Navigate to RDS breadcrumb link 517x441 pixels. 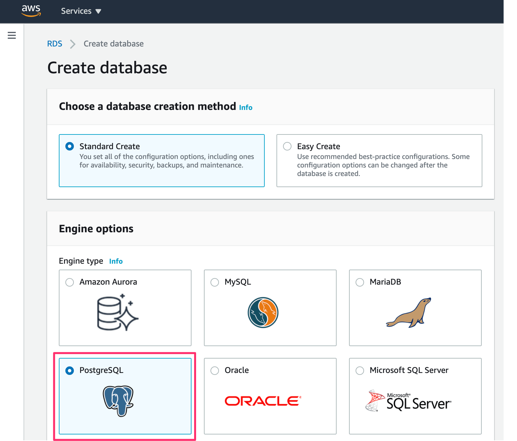coord(55,44)
